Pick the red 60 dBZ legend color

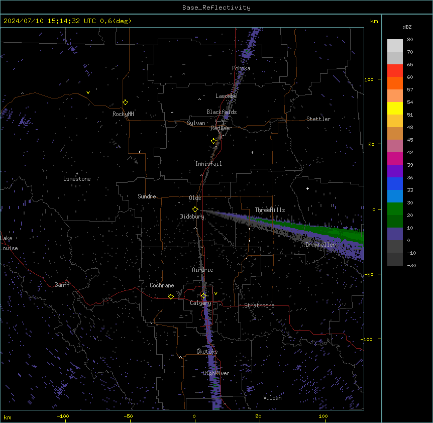395,70
